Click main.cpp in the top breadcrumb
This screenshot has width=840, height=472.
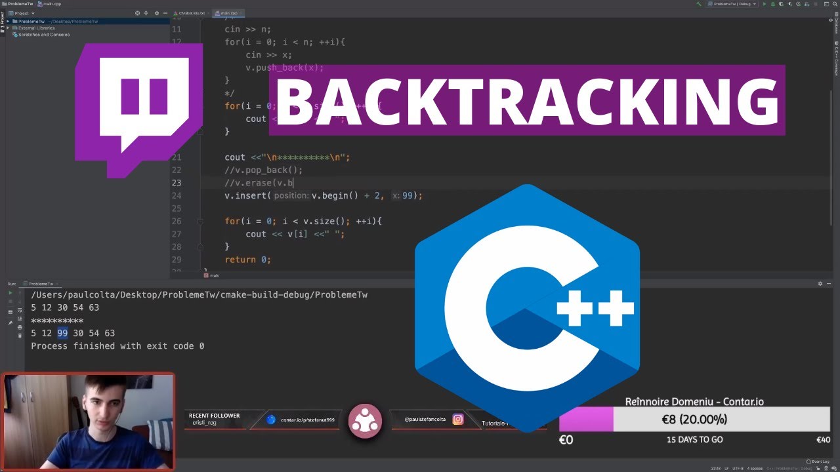[x=49, y=4]
